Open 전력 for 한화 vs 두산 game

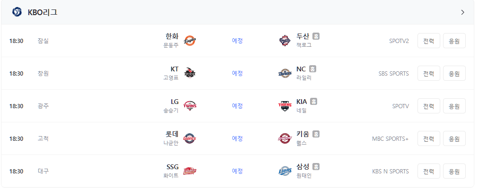pyautogui.click(x=428, y=41)
